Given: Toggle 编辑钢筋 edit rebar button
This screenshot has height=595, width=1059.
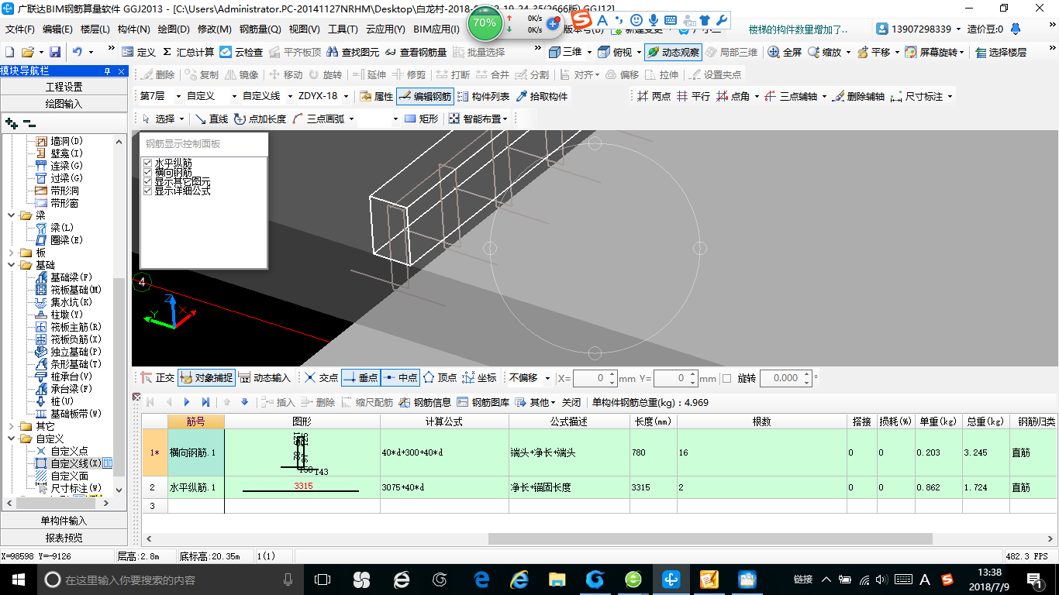Looking at the screenshot, I should click(x=424, y=97).
